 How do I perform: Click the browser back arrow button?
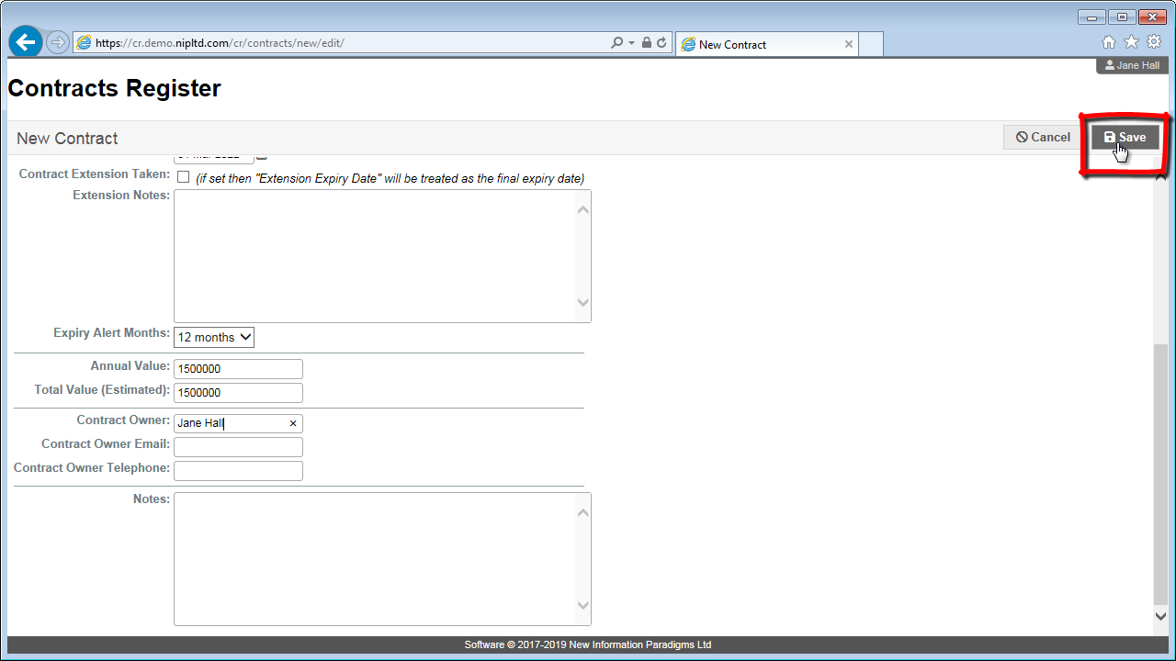point(25,42)
